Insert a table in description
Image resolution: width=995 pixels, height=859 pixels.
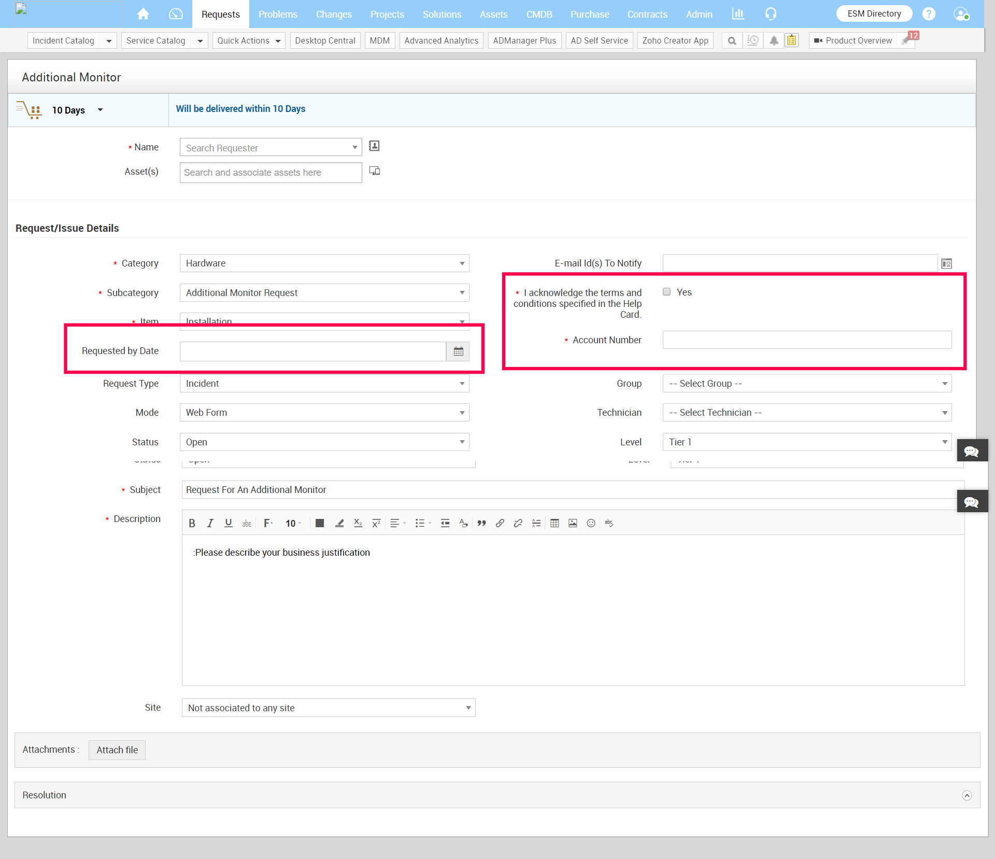click(x=555, y=523)
